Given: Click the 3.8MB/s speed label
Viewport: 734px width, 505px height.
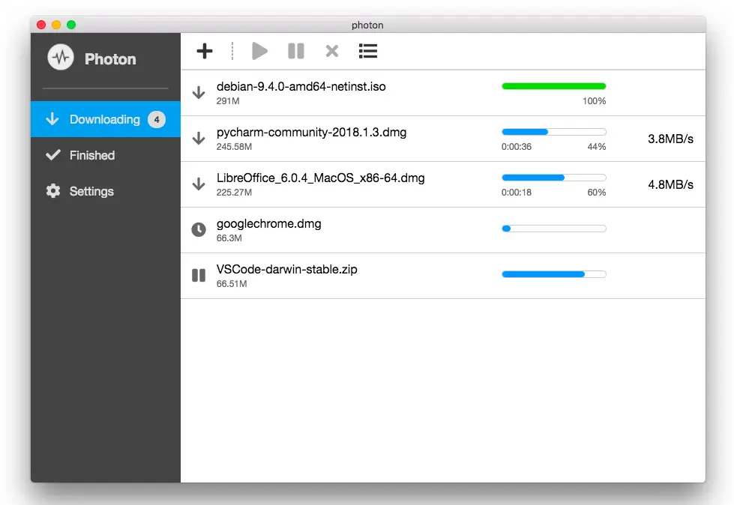Looking at the screenshot, I should (x=670, y=139).
